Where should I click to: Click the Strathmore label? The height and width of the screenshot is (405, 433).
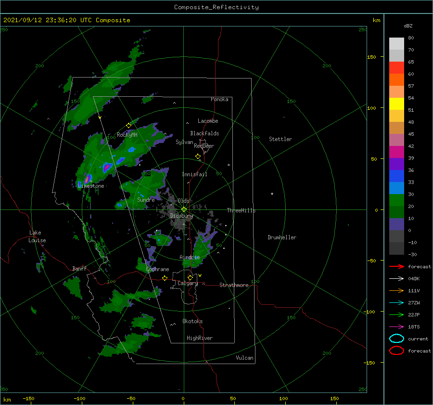tap(234, 285)
